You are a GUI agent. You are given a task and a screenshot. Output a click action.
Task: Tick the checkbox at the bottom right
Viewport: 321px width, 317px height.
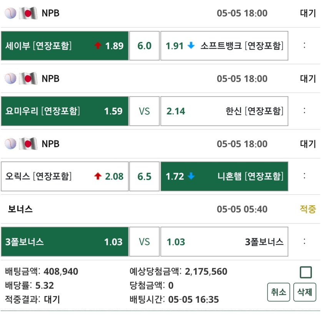(x=306, y=272)
